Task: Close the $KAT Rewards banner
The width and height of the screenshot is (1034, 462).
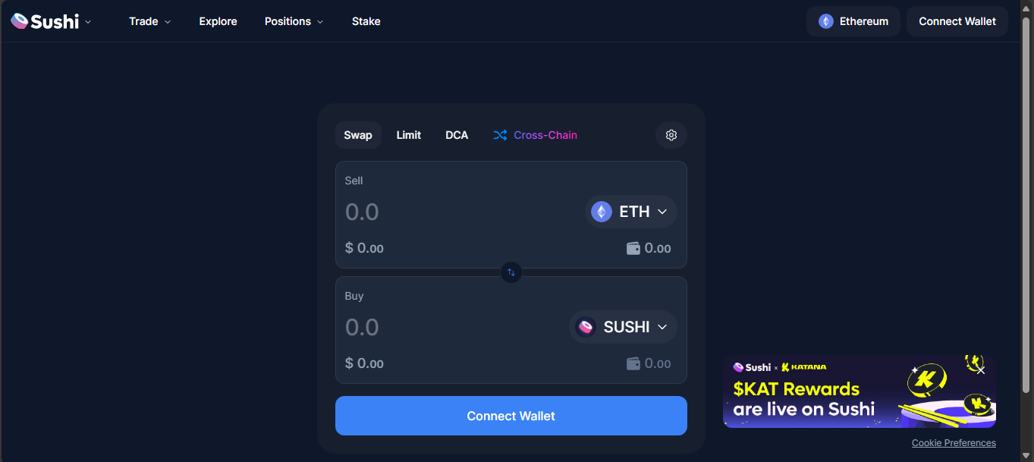Action: pos(981,370)
